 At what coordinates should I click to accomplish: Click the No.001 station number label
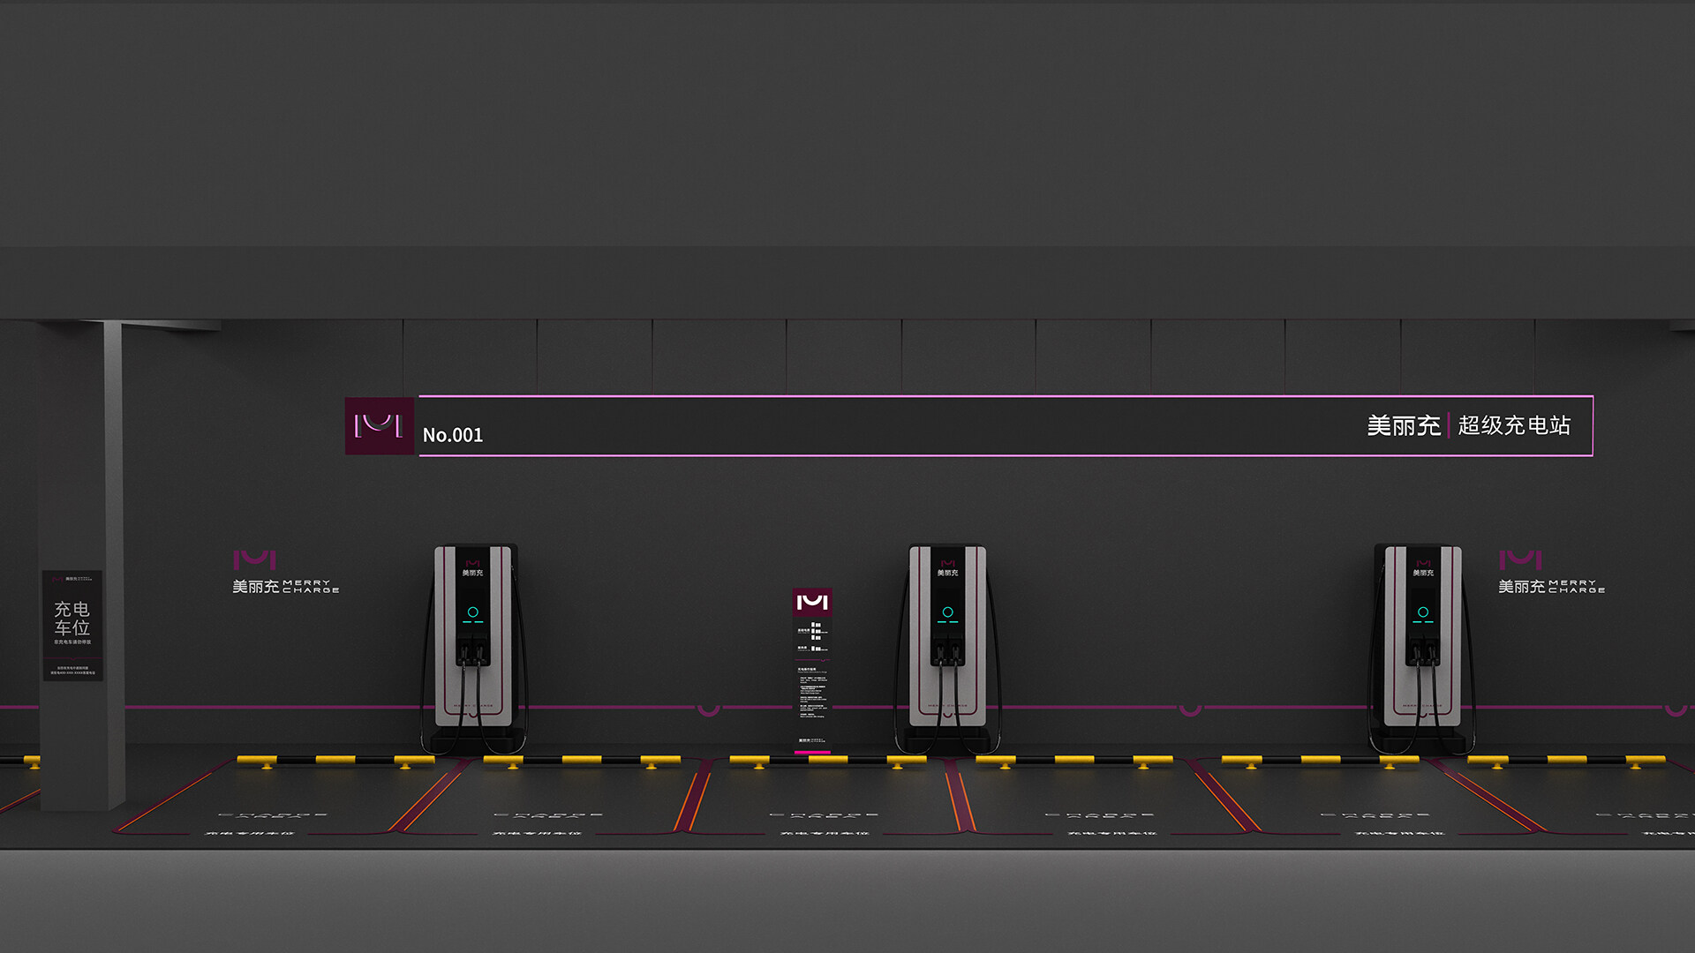click(x=453, y=435)
